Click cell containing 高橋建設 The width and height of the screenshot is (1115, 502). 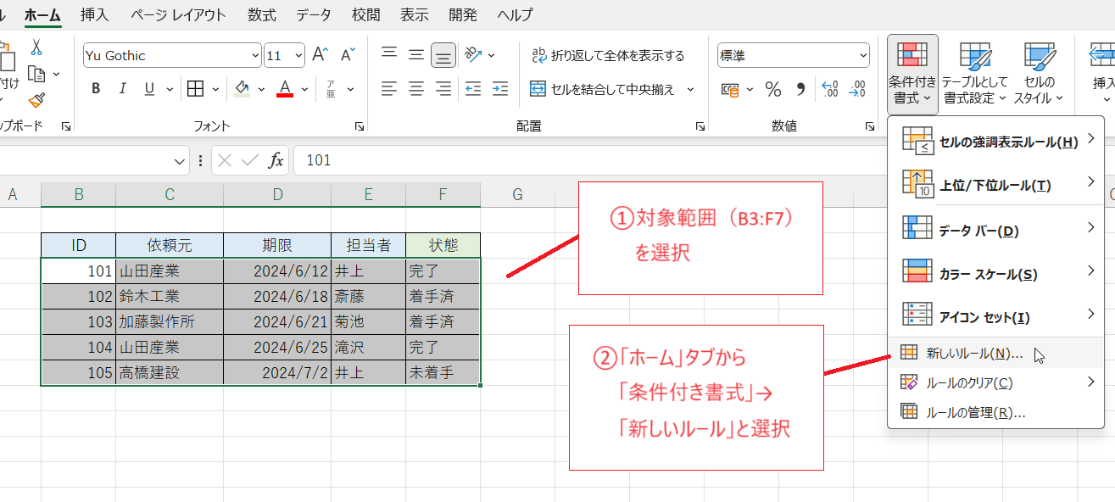[170, 373]
